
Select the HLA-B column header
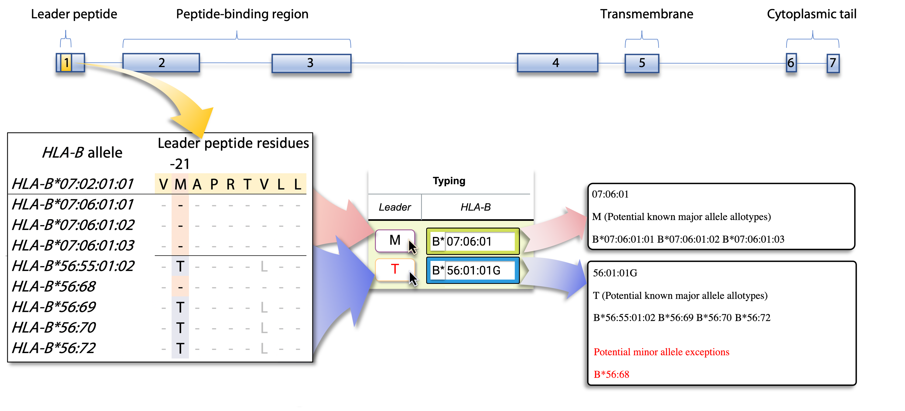click(x=475, y=207)
